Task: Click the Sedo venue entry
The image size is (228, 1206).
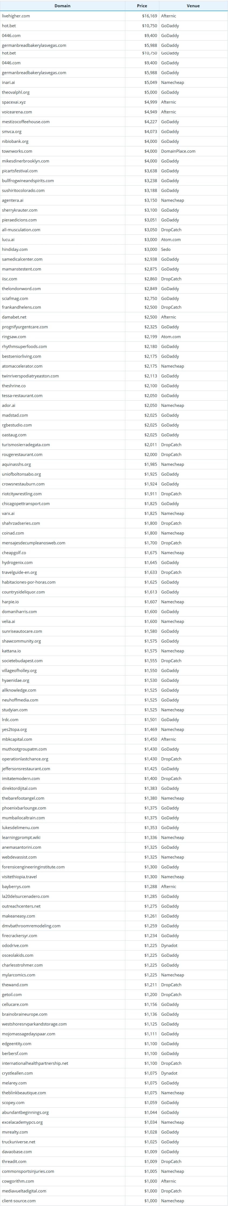Action: point(166,250)
